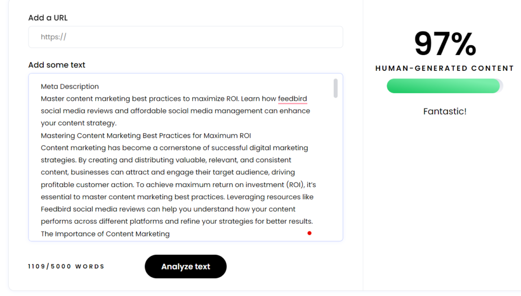The width and height of the screenshot is (521, 296).
Task: Click inside the https:// URL field
Action: 185,37
